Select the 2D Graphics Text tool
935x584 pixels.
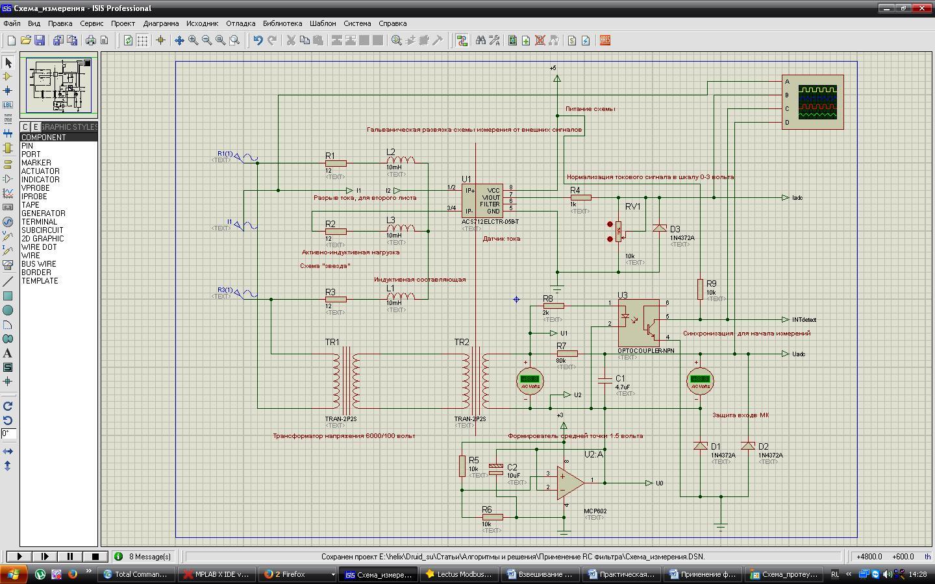8,353
